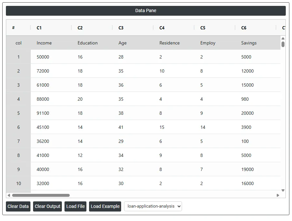This screenshot has width=292, height=221.
Task: Click the horizontal scrollbar thumb
Action: click(41, 195)
